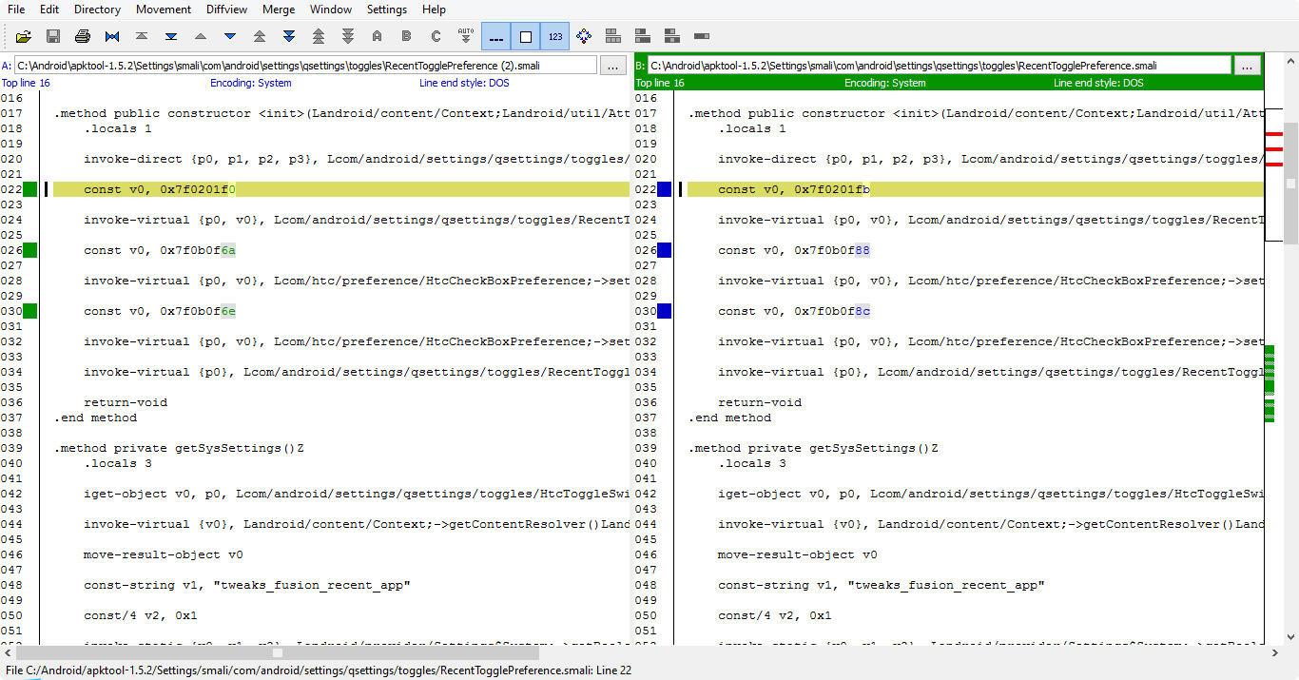Go to previous delta gray up arrow
Screen dimensions: 1299x680
(x=201, y=36)
